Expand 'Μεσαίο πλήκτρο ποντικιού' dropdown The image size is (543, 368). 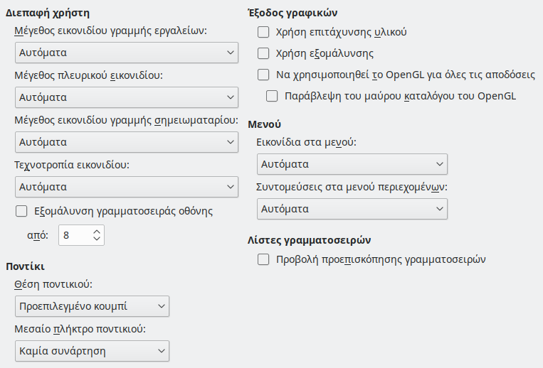click(92, 351)
